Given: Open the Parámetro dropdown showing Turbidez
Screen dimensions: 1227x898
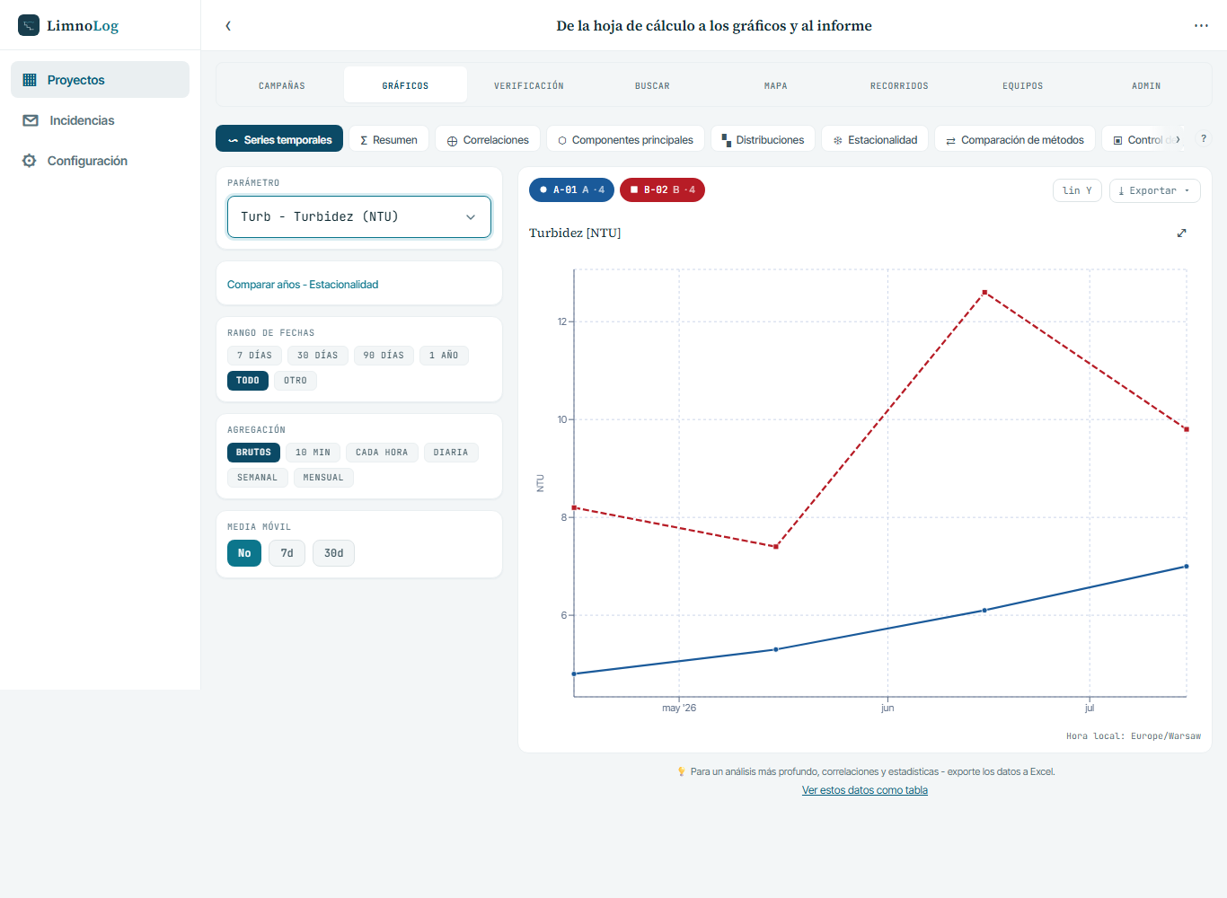Looking at the screenshot, I should (x=359, y=216).
